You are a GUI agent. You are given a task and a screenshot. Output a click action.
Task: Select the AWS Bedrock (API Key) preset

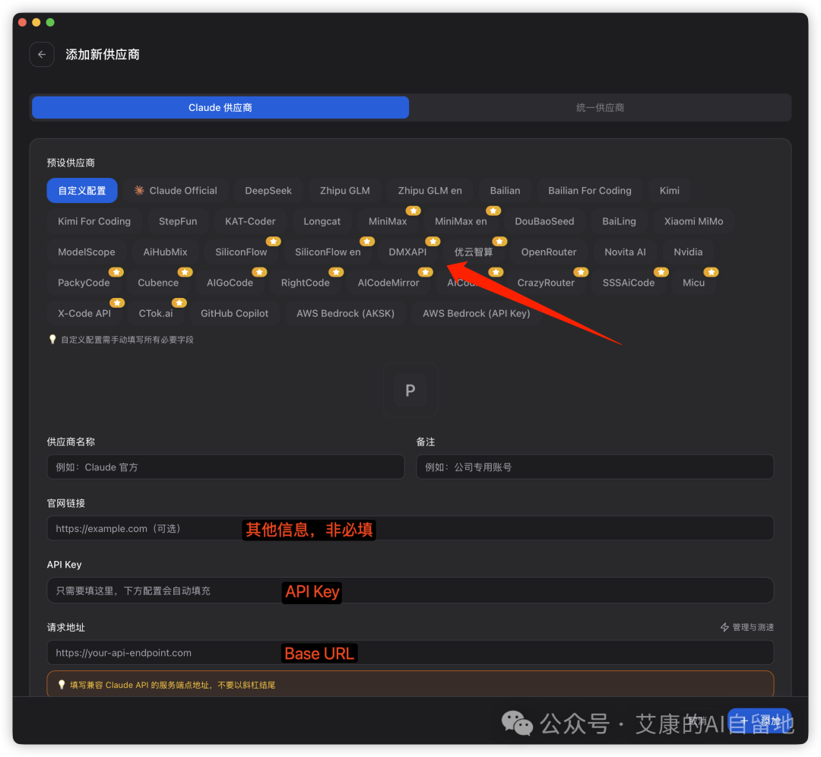coord(477,314)
